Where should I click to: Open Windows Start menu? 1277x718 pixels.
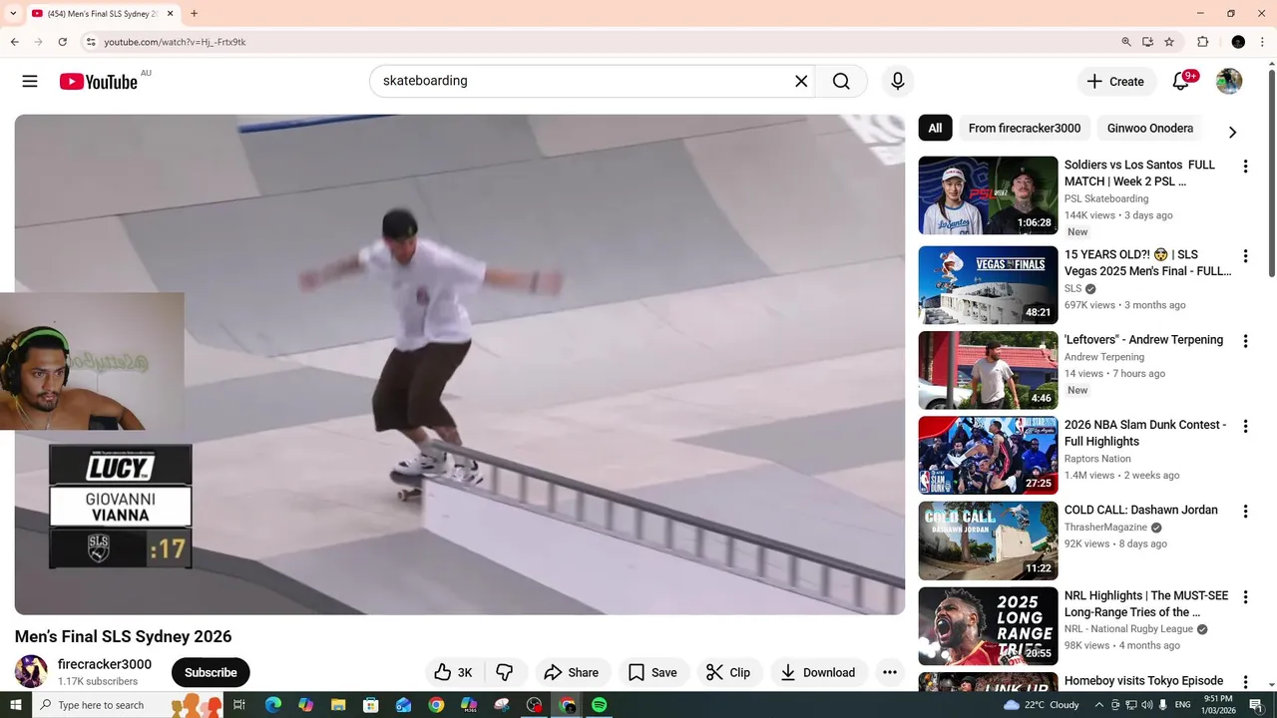16,705
